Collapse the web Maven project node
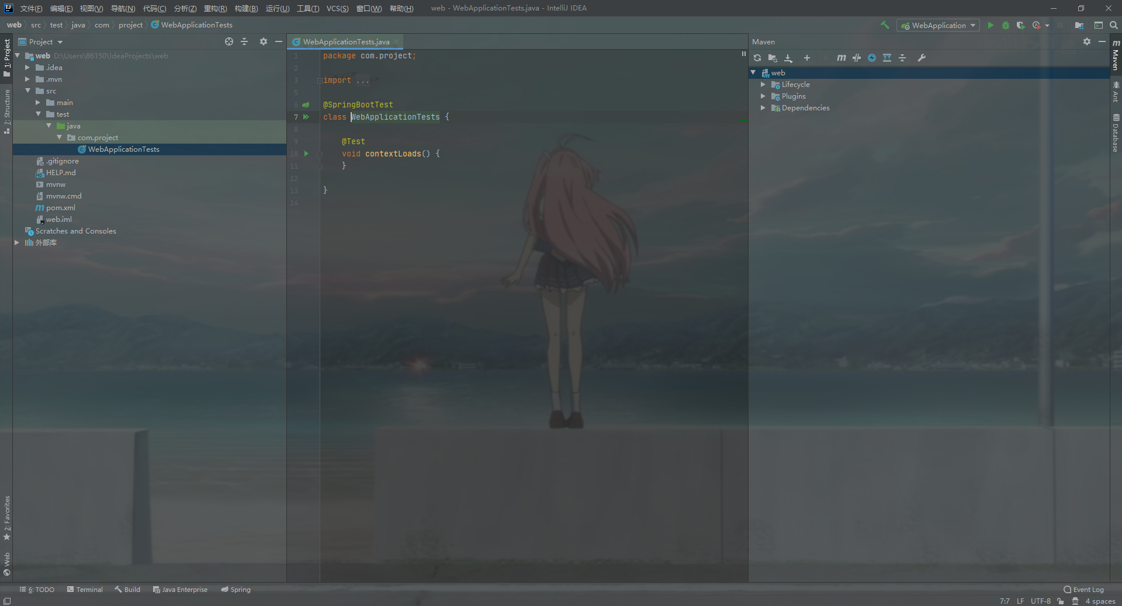The height and width of the screenshot is (606, 1122). (753, 72)
